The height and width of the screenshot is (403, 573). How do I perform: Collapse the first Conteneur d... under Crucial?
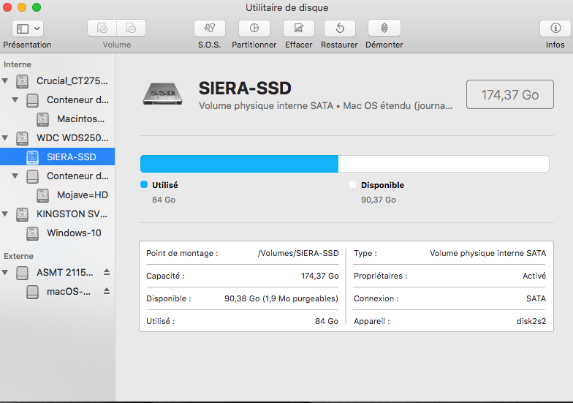(15, 99)
